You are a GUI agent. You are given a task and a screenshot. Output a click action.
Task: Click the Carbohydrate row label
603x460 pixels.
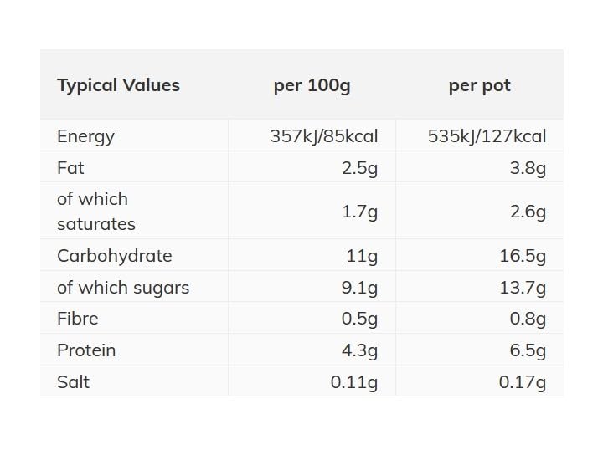pos(114,256)
